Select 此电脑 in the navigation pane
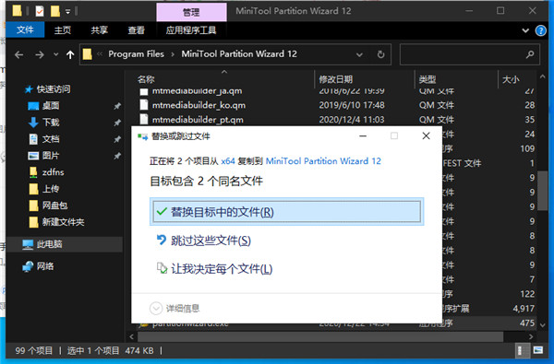This screenshot has width=554, height=364. [x=49, y=244]
